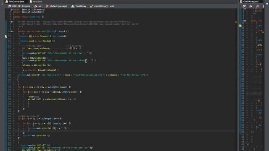Viewport: 269px width, 151px height.
Task: Click the 'x[row][col] = rand.nextInt' assignment line
Action: (52, 99)
